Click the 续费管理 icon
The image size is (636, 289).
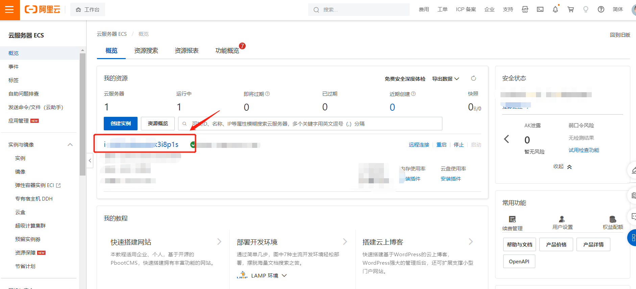point(512,219)
